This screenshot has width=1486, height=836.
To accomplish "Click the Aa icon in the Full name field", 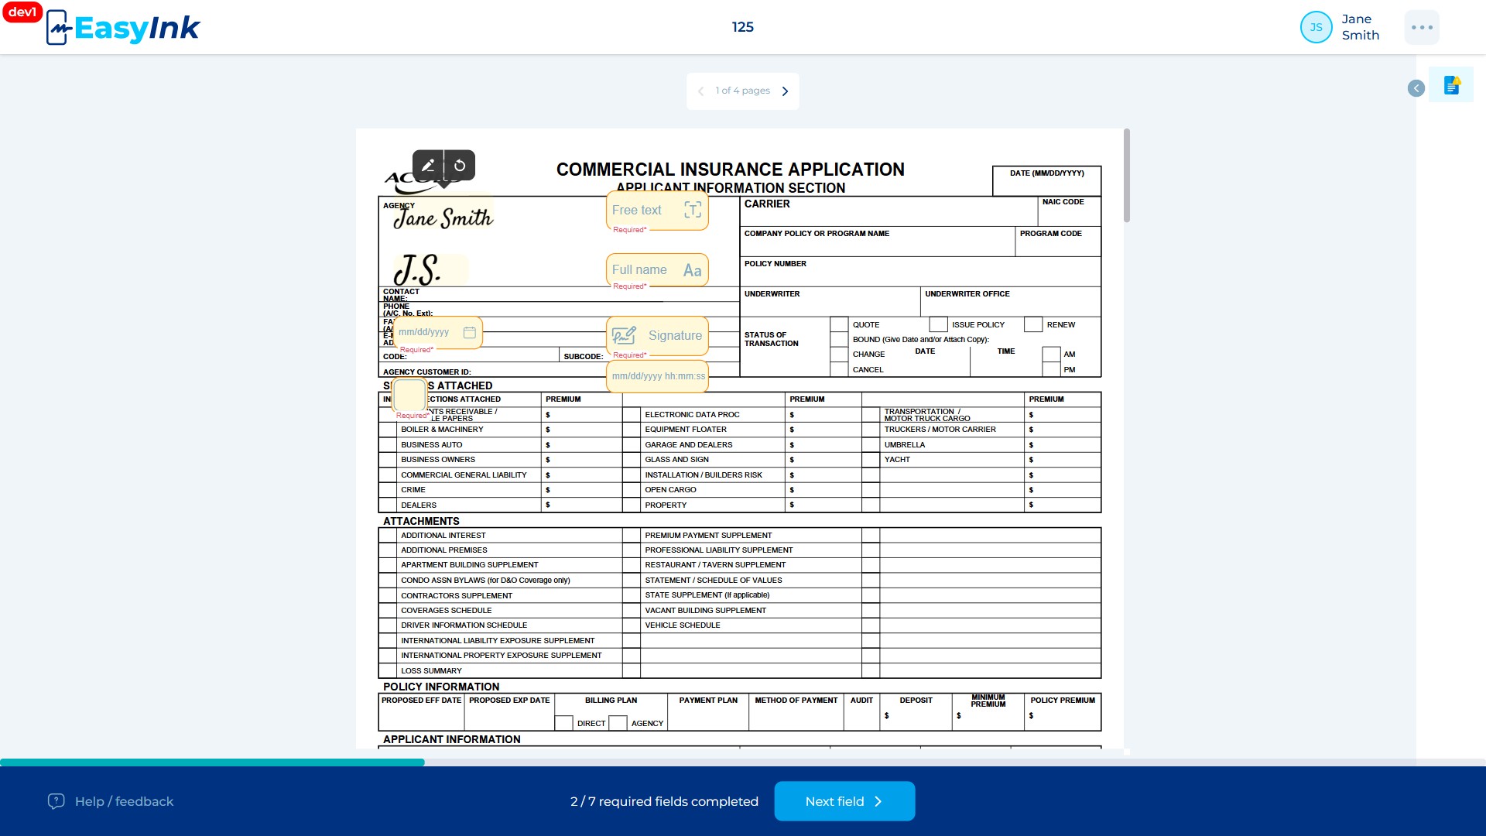I will (x=692, y=270).
